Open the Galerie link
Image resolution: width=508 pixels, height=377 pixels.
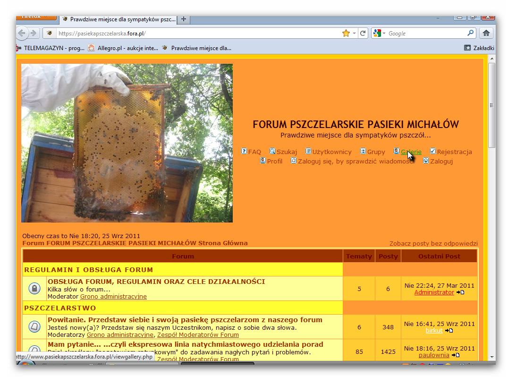[x=411, y=152]
